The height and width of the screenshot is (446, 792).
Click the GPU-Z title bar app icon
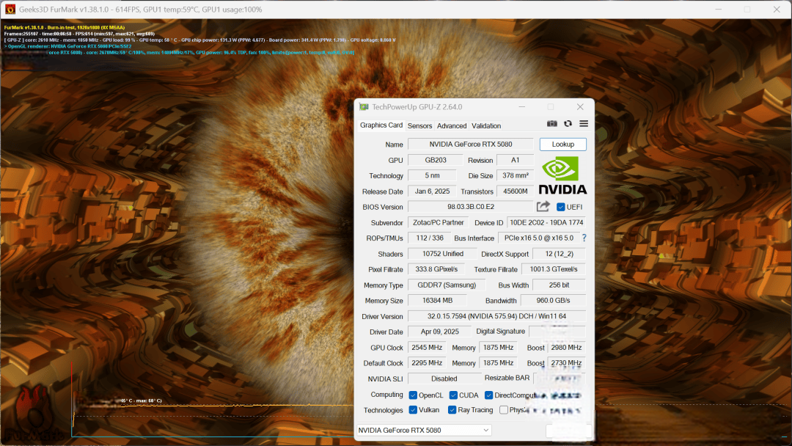364,107
